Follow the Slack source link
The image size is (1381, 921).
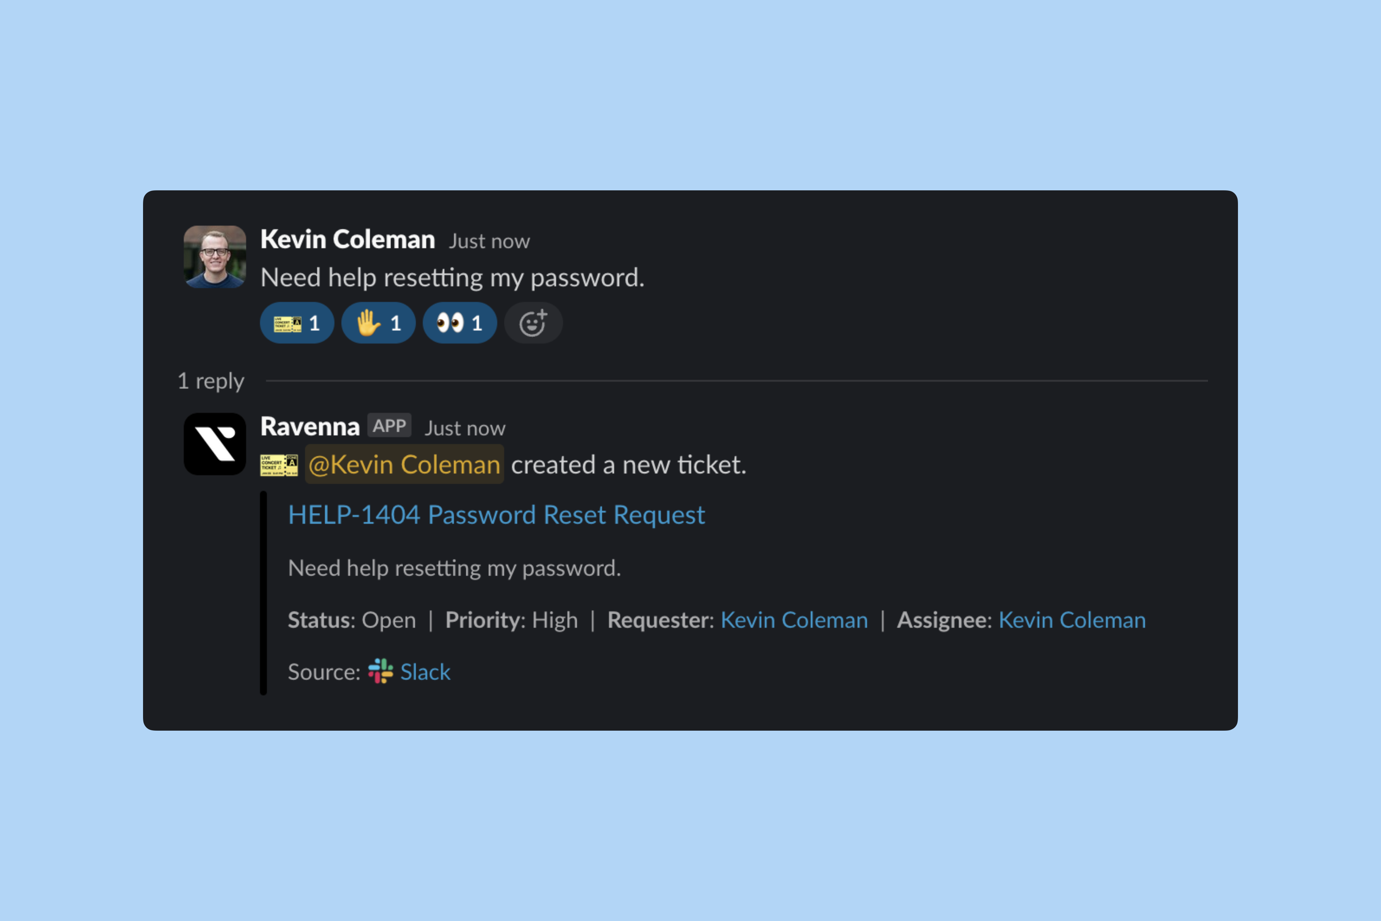(x=425, y=672)
